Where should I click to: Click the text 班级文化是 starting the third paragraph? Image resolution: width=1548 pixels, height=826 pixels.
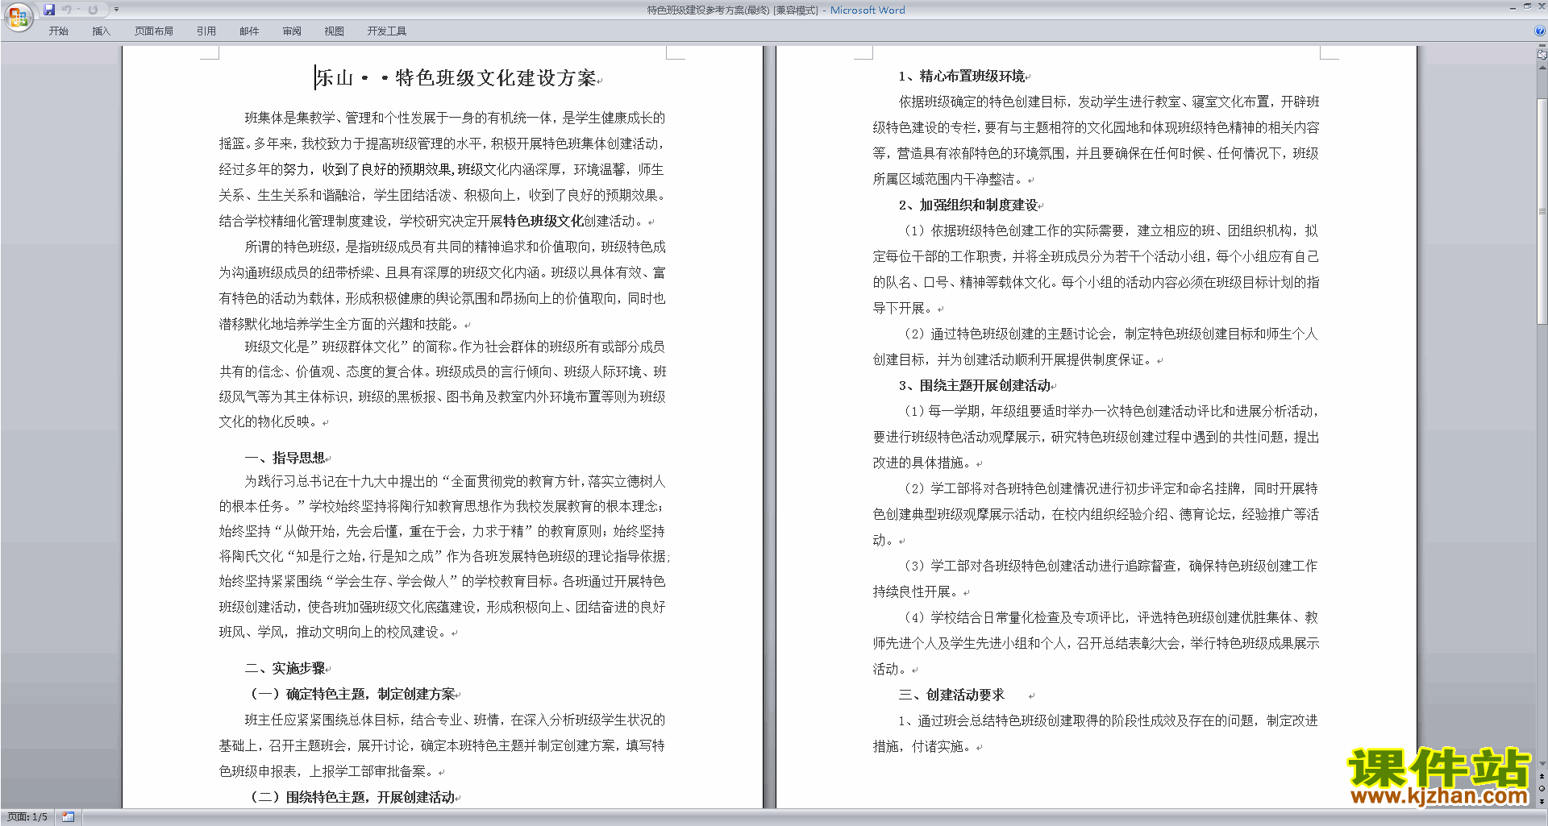pos(277,347)
